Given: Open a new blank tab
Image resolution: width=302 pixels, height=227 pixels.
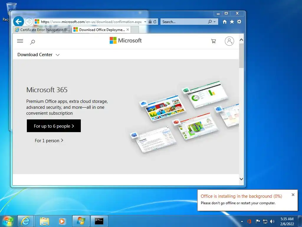Looking at the screenshot, I should (x=134, y=30).
